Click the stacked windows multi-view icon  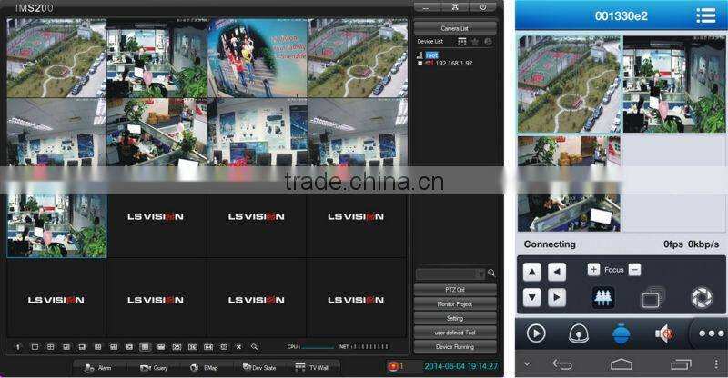pos(652,298)
